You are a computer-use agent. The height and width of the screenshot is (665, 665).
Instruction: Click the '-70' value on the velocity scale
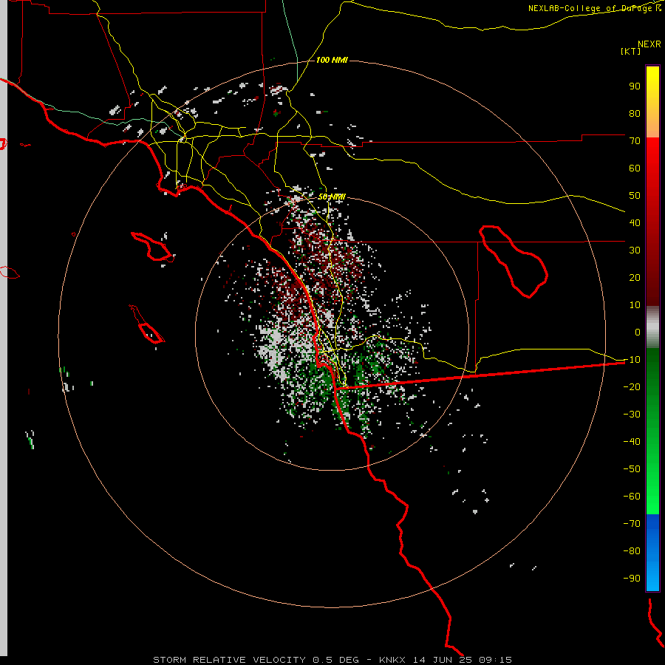pyautogui.click(x=632, y=523)
